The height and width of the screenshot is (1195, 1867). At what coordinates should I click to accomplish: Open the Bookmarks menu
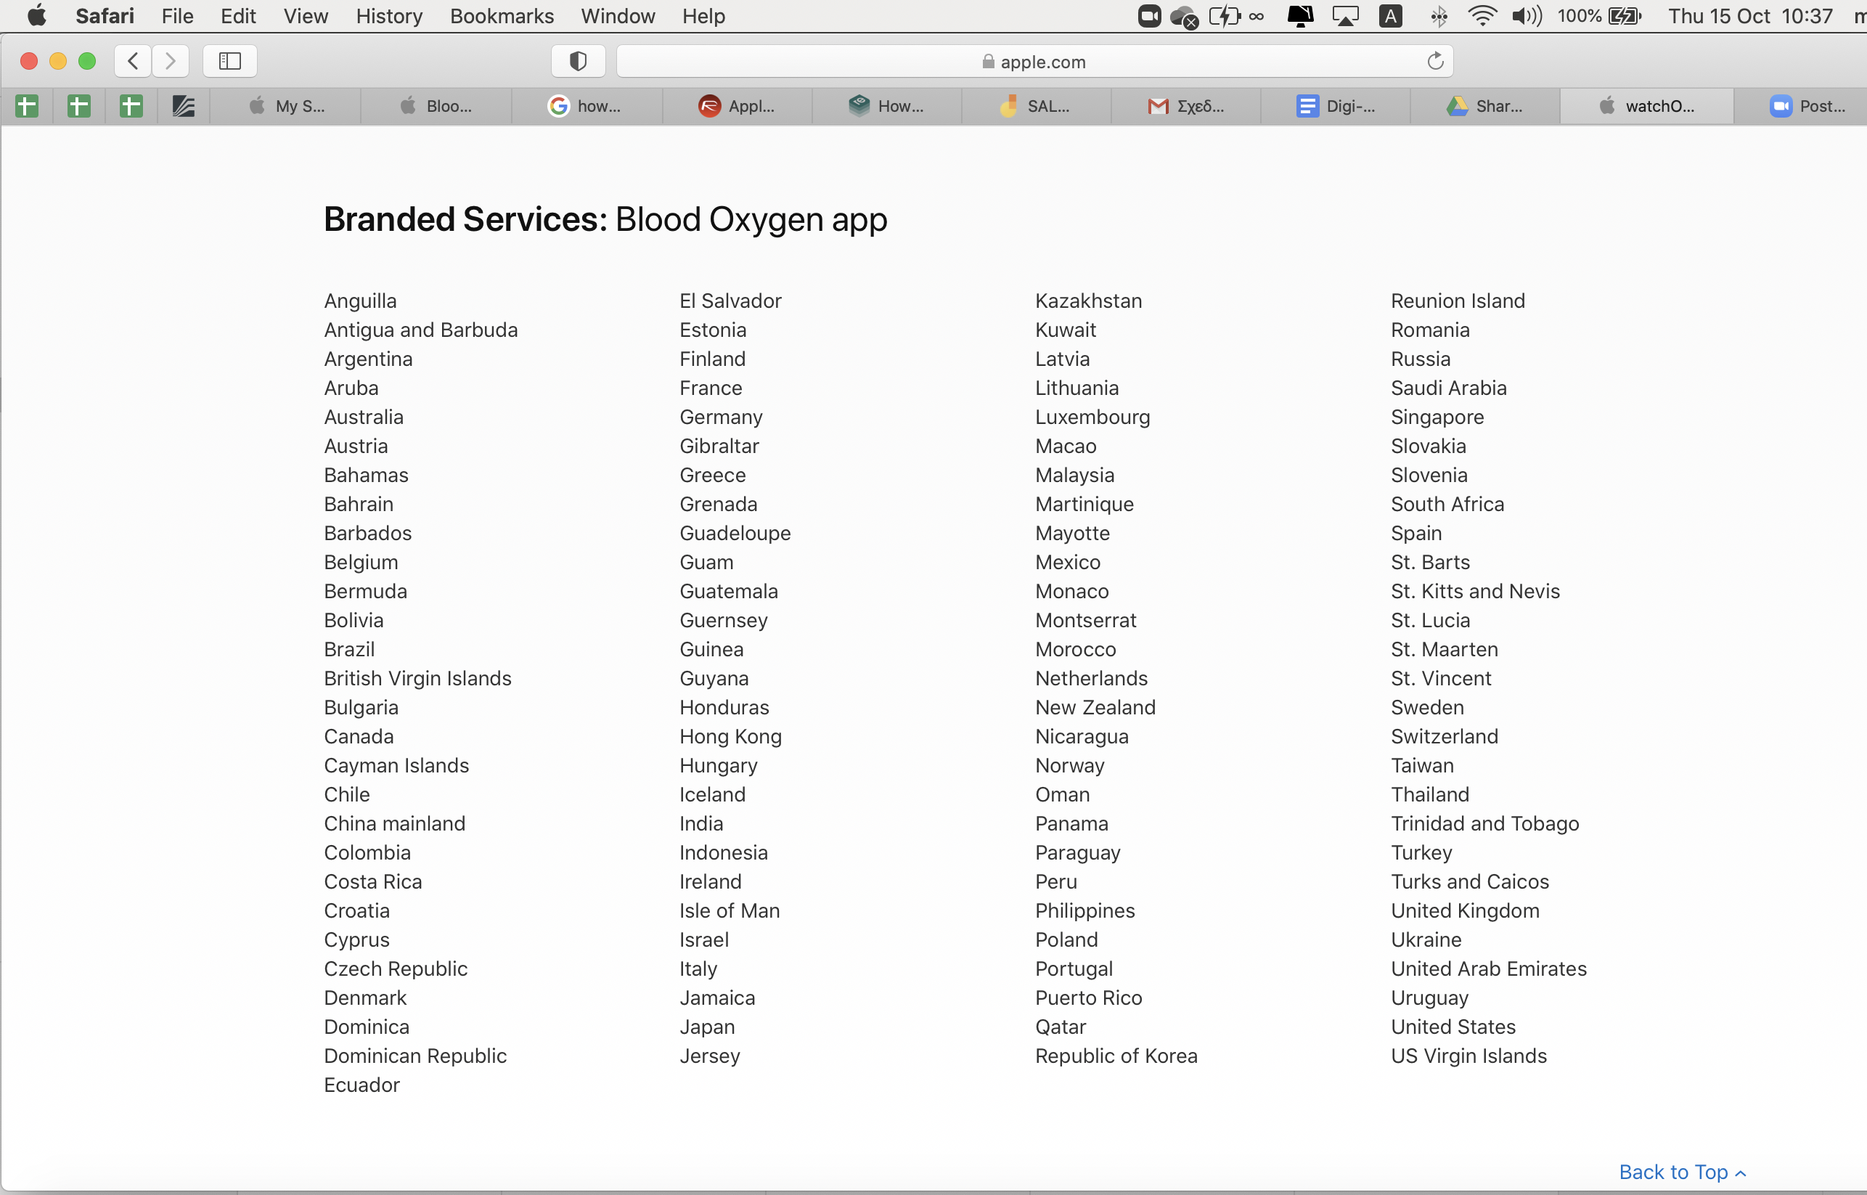[501, 15]
